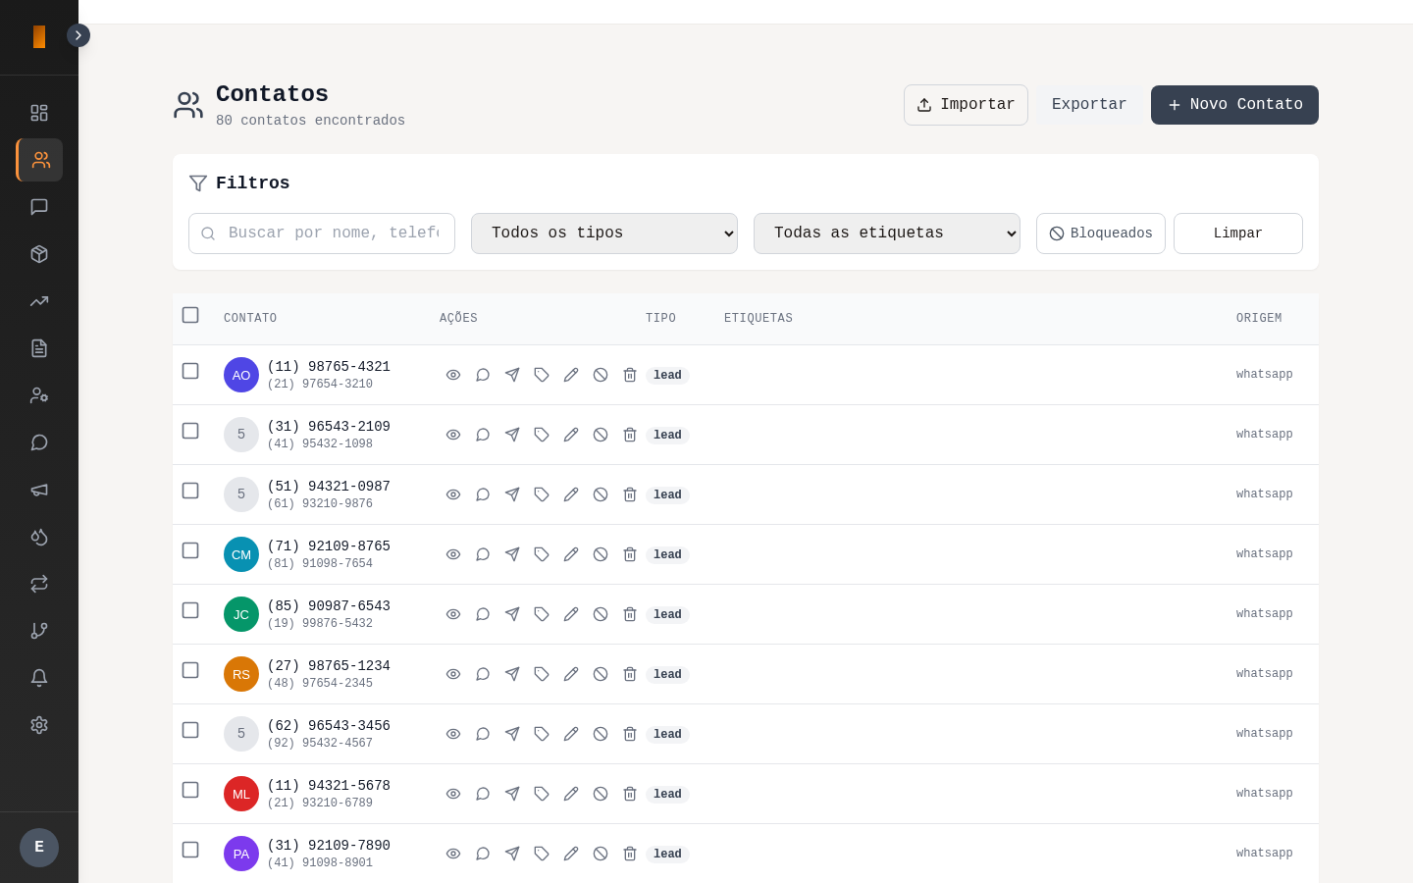The image size is (1413, 883).
Task: Delete contact (85) 90987-6543 using trash icon
Action: tap(630, 614)
